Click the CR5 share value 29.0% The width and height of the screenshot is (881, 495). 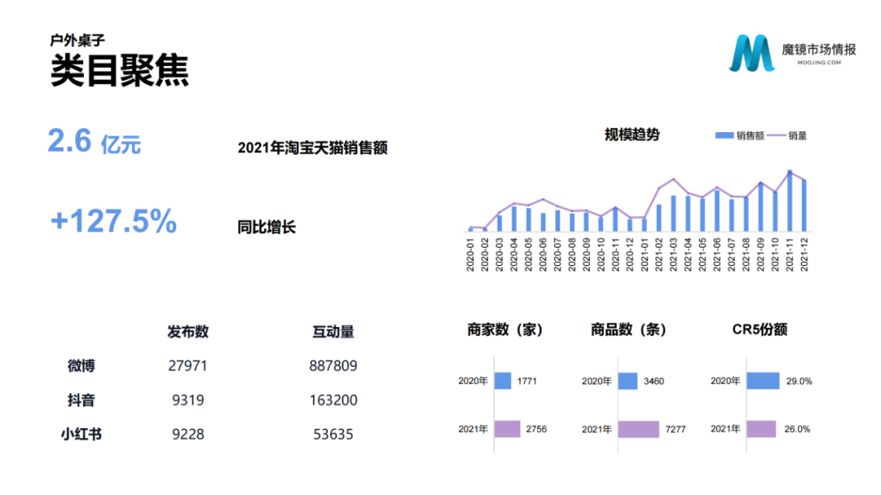pyautogui.click(x=799, y=381)
